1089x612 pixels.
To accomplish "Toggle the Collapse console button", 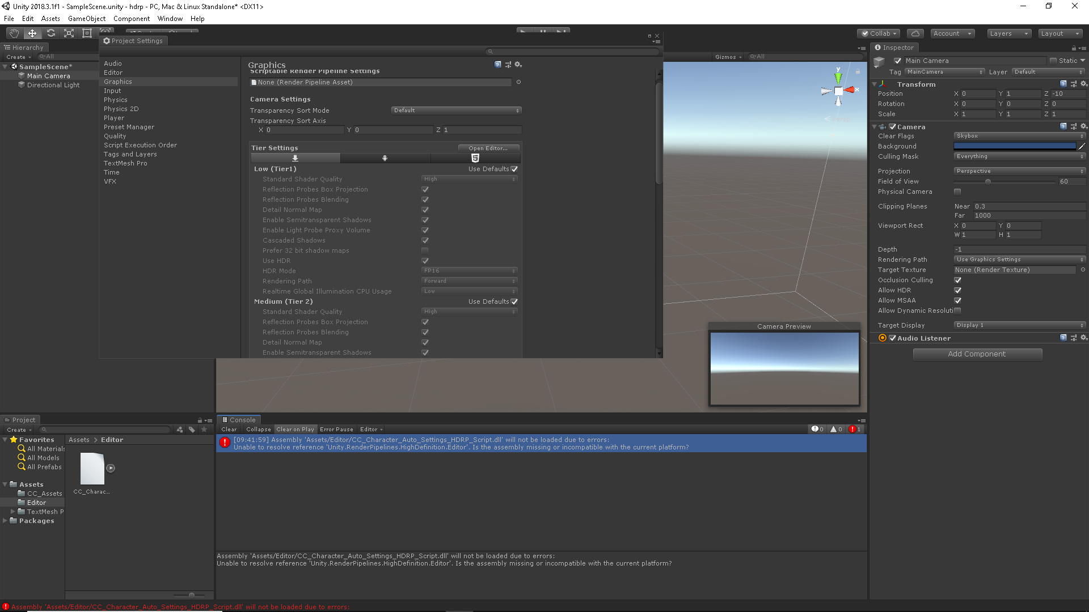I will [258, 430].
